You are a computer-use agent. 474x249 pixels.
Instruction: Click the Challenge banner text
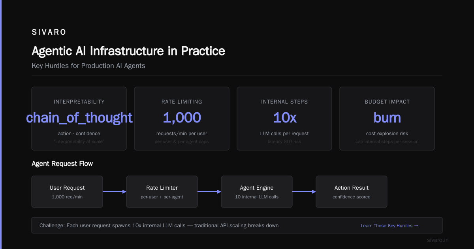[x=159, y=226]
